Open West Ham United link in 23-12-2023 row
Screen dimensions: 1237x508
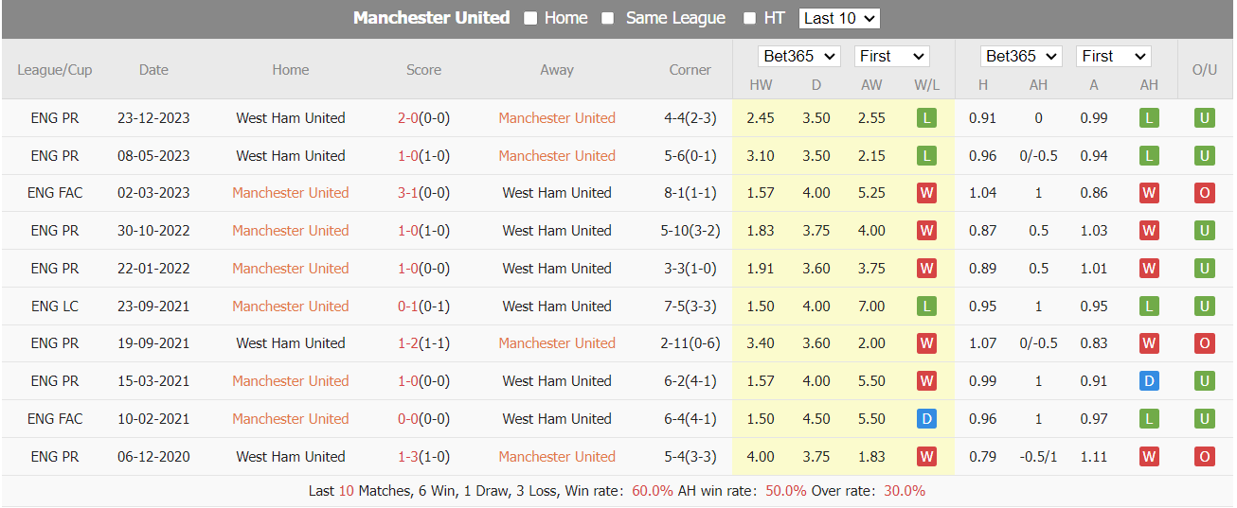(x=291, y=118)
